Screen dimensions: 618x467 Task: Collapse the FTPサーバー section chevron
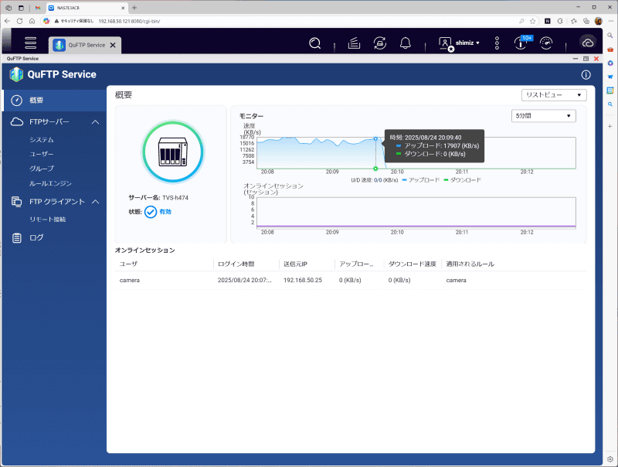pyautogui.click(x=96, y=121)
